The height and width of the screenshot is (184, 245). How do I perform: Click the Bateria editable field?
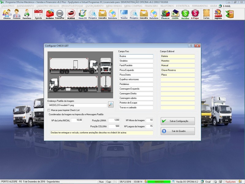point(177,56)
